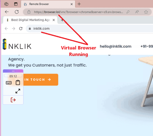Start Read aloud from address bar
This screenshot has width=153, height=136.
[x=137, y=12]
